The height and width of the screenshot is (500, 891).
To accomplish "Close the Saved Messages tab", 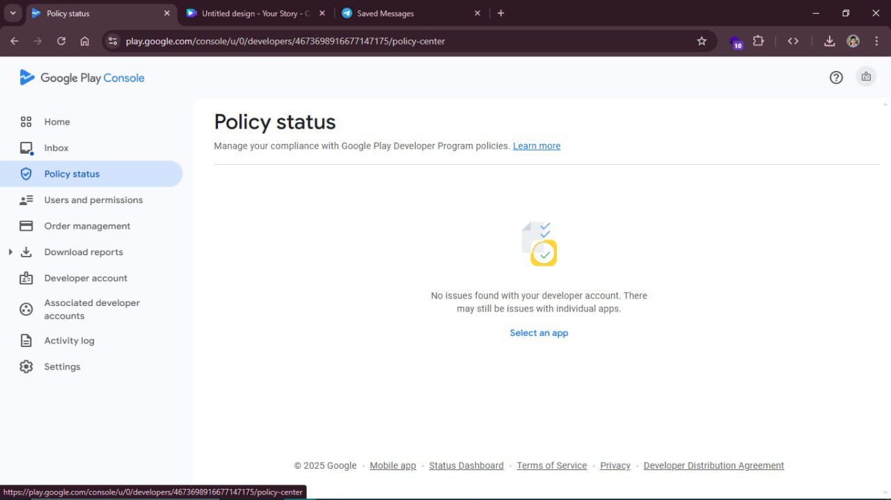I will (x=478, y=13).
